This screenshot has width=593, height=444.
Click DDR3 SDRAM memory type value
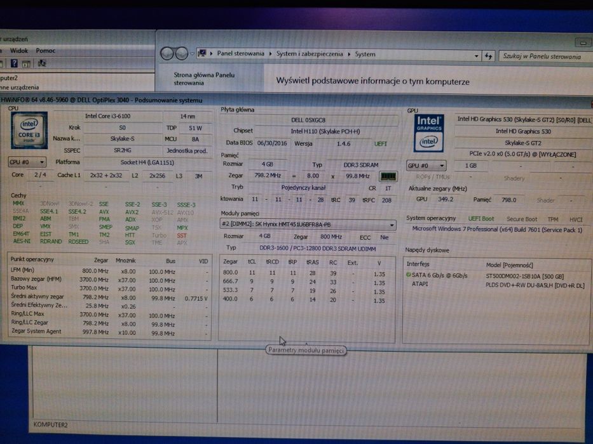pyautogui.click(x=361, y=165)
